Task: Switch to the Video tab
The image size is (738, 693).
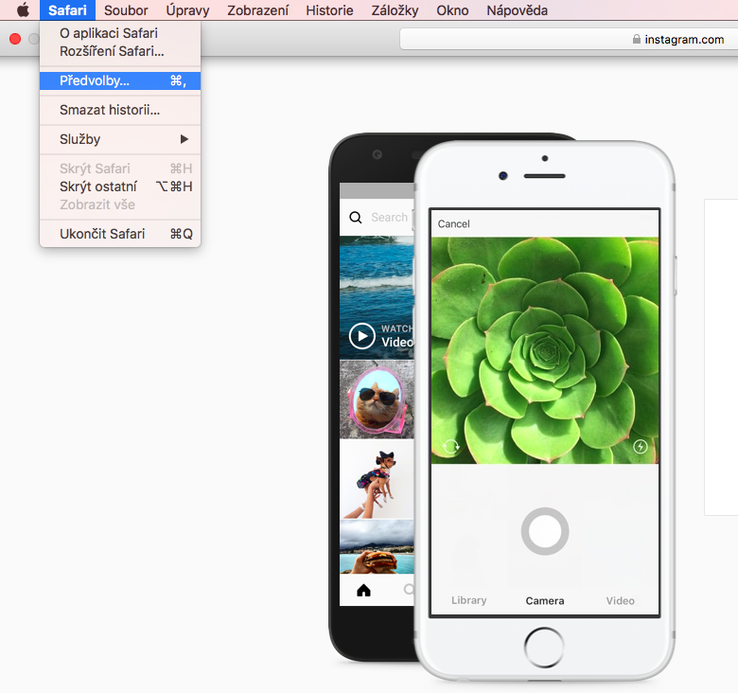Action: [x=620, y=601]
